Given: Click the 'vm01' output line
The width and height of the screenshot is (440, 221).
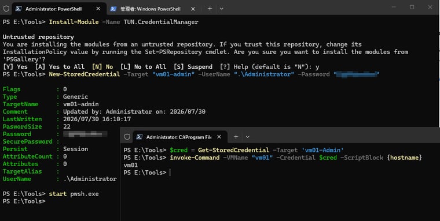Looking at the screenshot, I should click(131, 165).
